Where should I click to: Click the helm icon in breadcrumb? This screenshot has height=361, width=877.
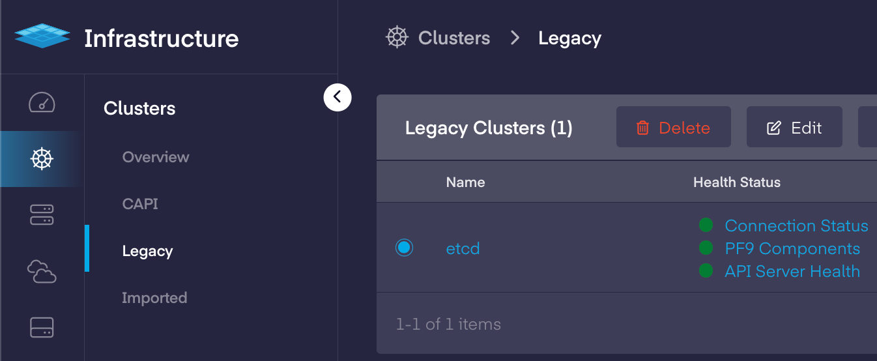click(397, 38)
